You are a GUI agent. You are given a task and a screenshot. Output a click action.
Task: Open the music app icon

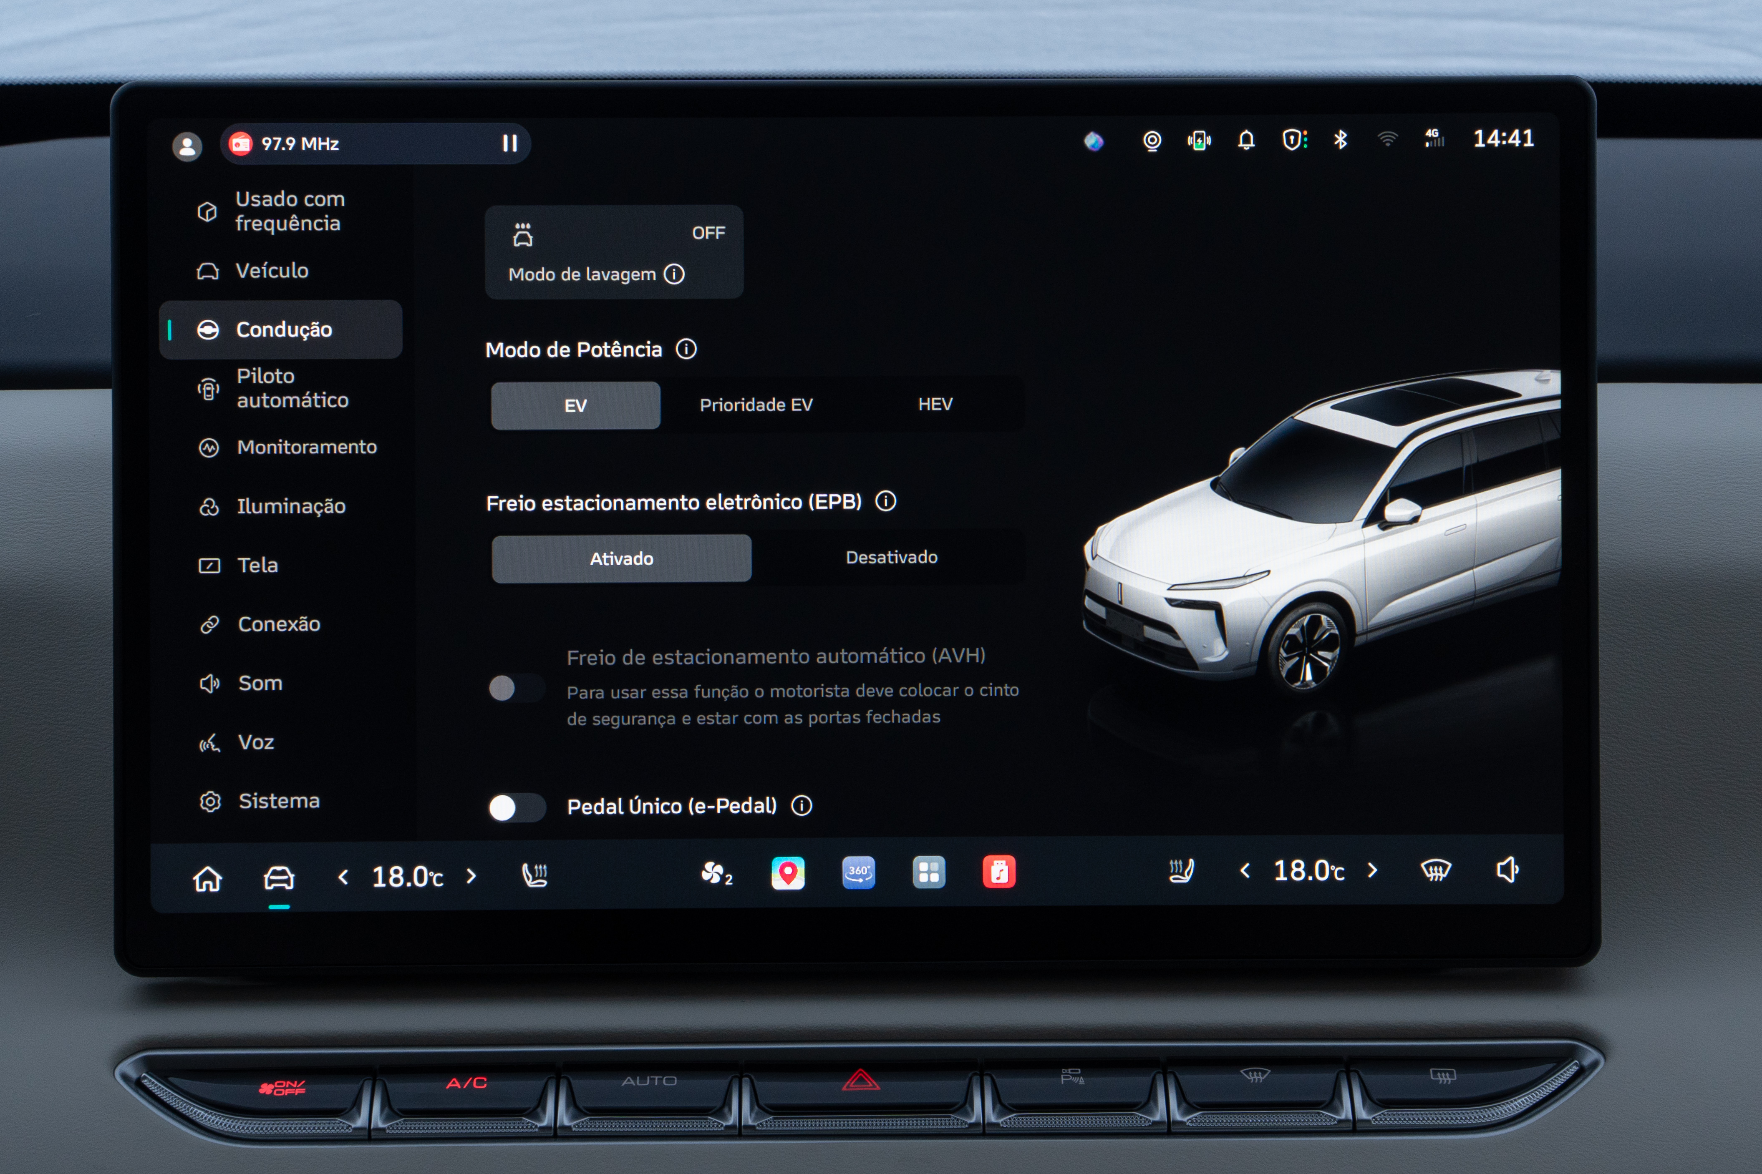coord(999,872)
